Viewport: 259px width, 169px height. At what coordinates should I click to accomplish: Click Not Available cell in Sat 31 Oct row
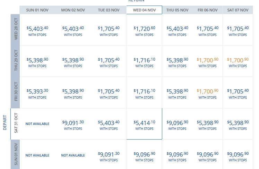pyautogui.click(x=37, y=124)
